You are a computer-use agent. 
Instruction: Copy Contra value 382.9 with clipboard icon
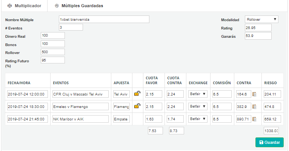tap(255, 106)
